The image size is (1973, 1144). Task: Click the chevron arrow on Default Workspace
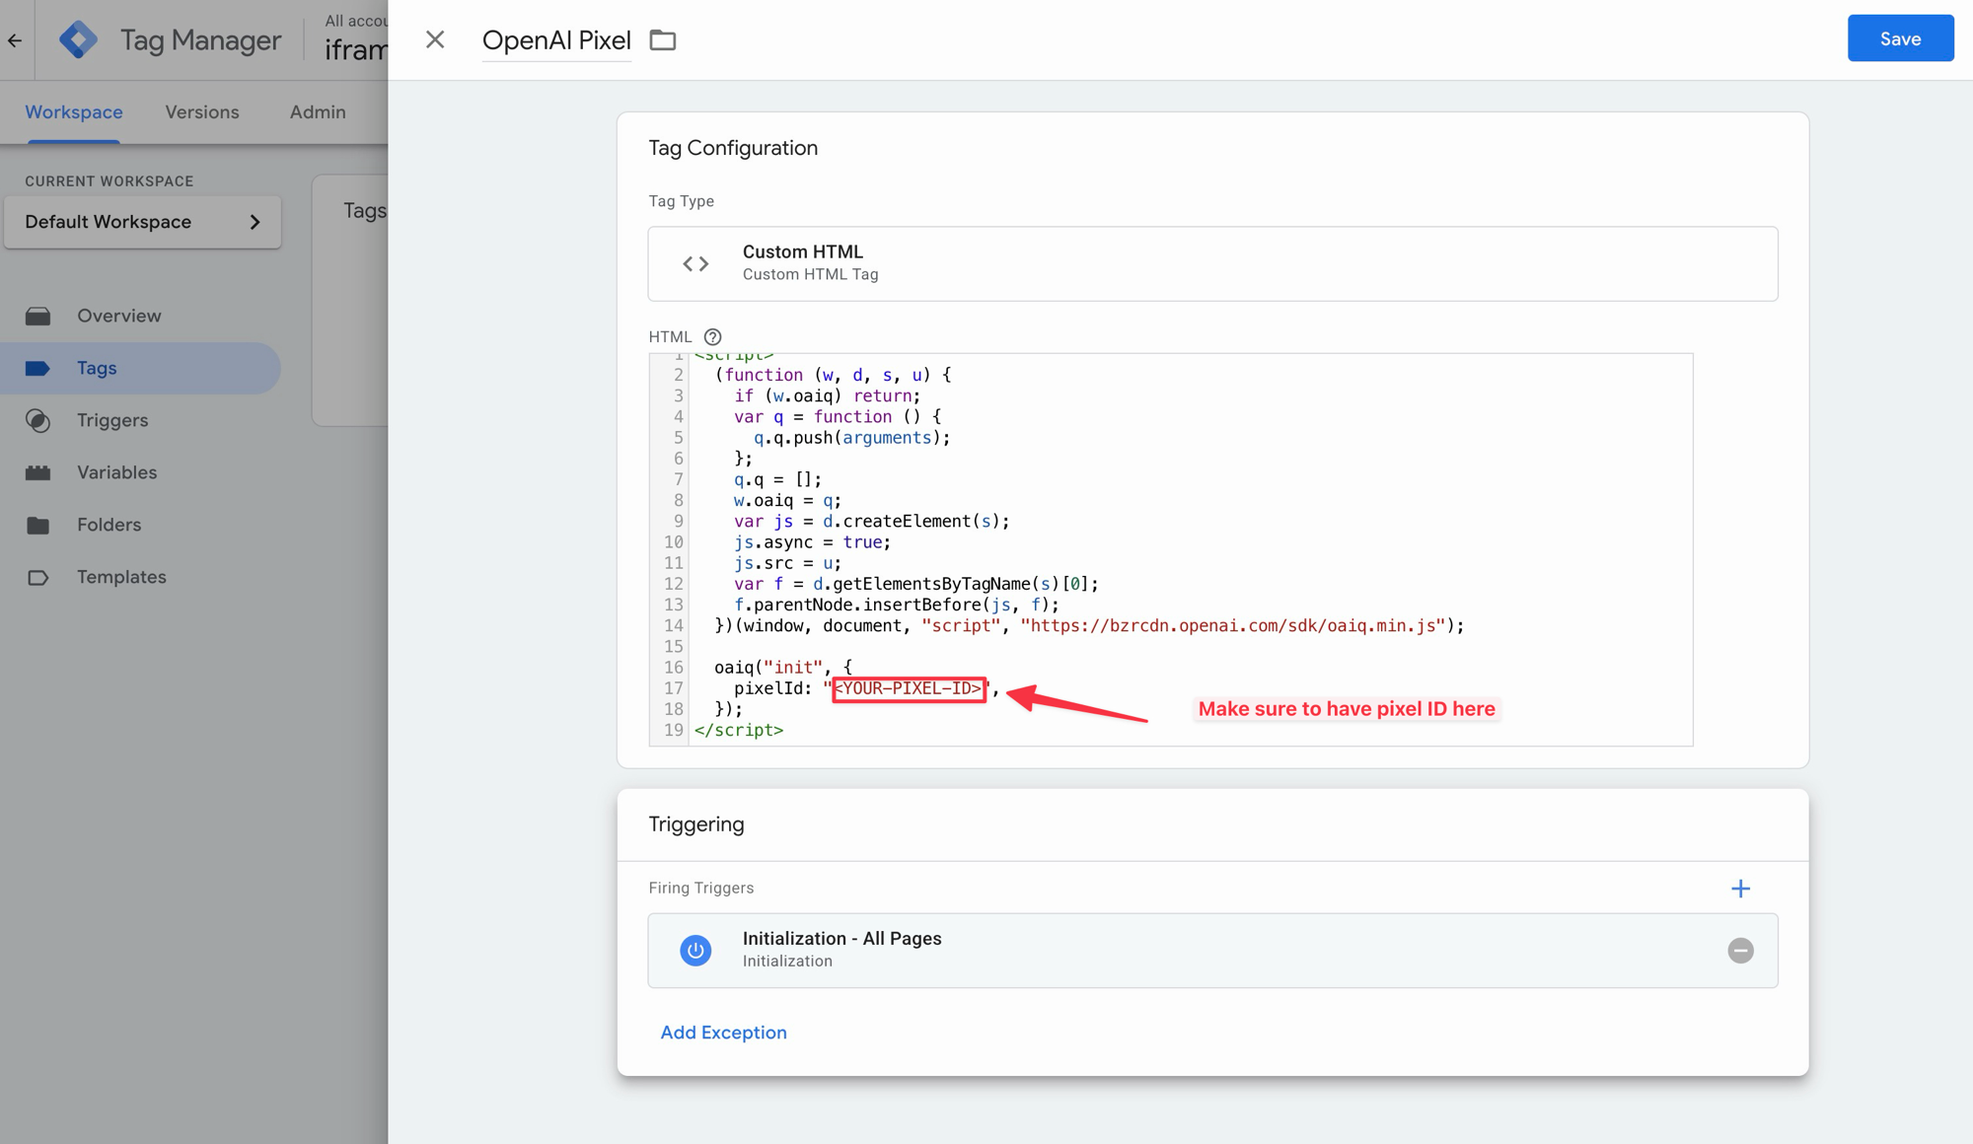click(256, 222)
